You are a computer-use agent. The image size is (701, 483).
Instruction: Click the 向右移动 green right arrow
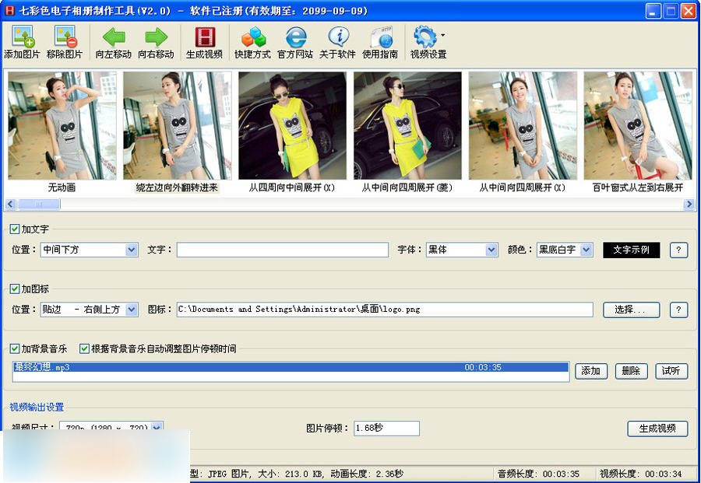pyautogui.click(x=156, y=37)
